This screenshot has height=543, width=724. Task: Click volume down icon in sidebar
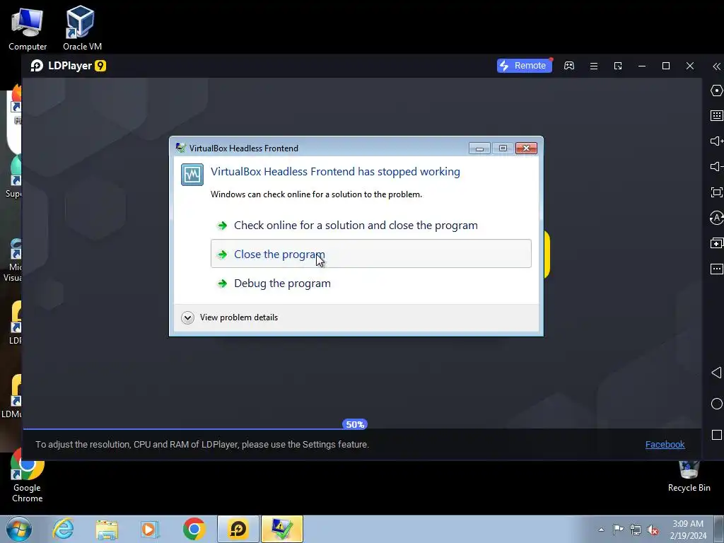[716, 166]
